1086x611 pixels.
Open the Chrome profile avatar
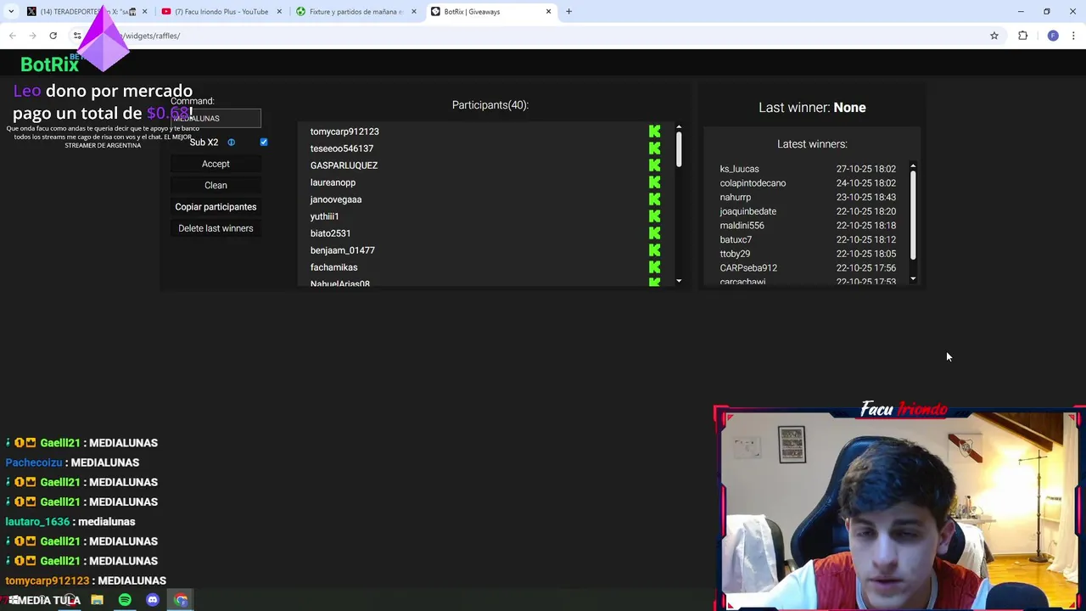(x=1053, y=36)
